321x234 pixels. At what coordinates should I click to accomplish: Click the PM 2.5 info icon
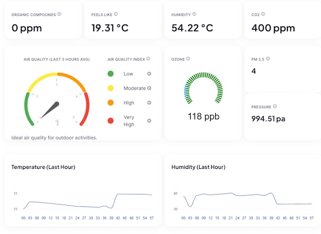pos(269,59)
